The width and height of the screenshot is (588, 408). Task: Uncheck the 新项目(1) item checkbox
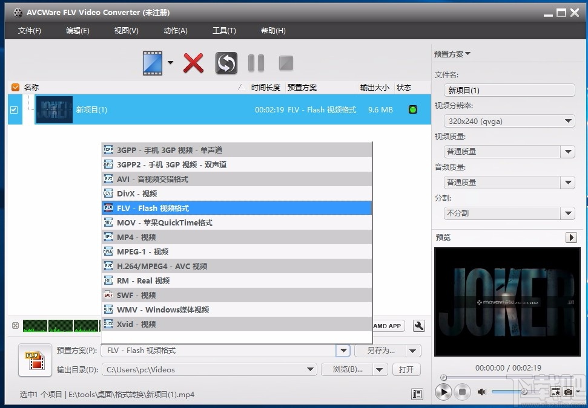[14, 110]
